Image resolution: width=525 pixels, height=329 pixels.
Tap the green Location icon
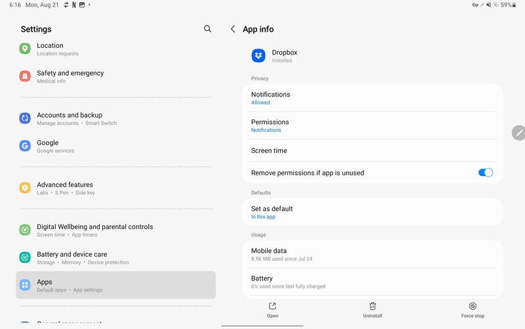[25, 49]
